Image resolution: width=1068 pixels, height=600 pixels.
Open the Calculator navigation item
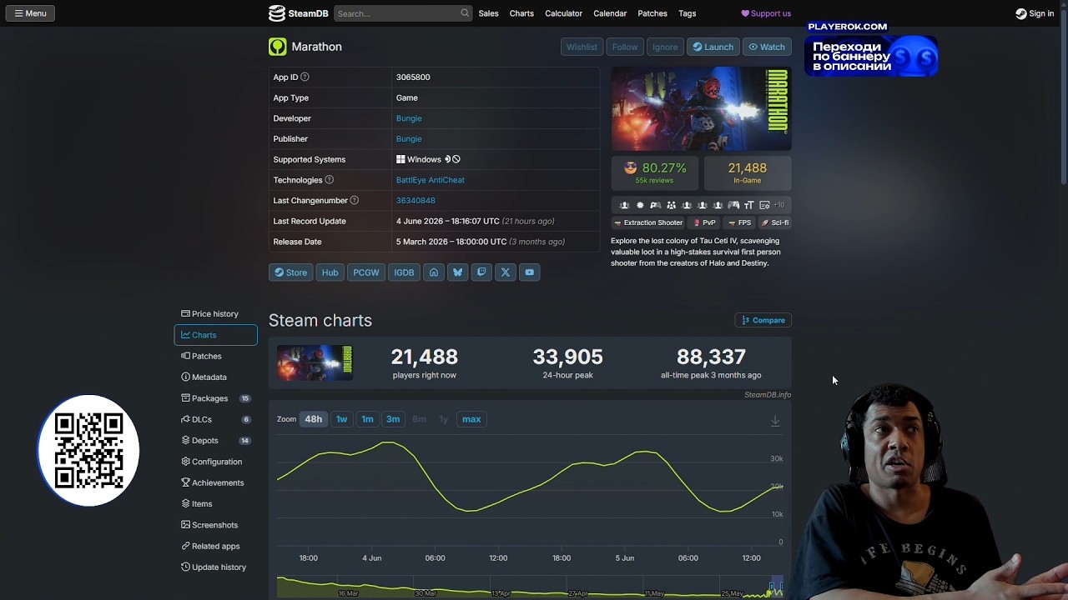563,13
